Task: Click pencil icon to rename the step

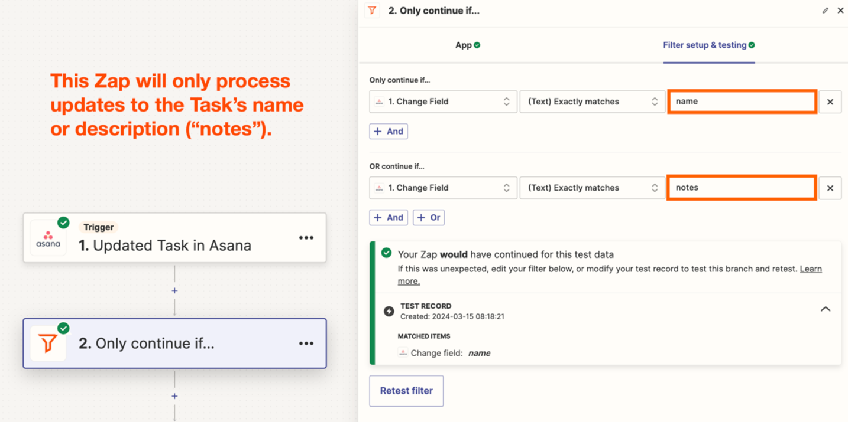Action: coord(825,11)
